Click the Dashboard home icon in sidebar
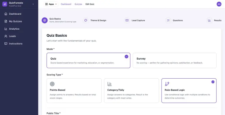 coord(6,14)
